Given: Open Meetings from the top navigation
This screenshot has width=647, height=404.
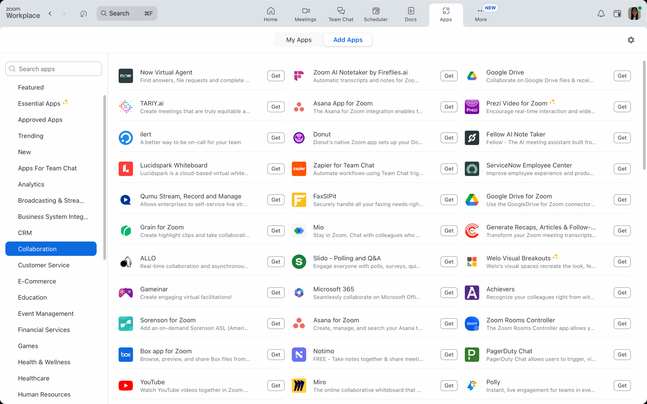Looking at the screenshot, I should click(305, 14).
